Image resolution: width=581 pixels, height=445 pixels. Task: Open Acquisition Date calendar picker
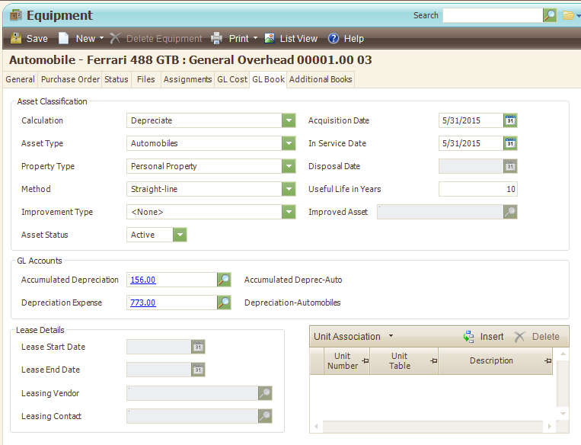click(510, 120)
